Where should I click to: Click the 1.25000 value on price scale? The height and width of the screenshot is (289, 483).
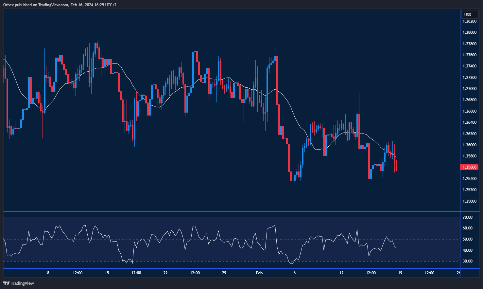(470, 201)
